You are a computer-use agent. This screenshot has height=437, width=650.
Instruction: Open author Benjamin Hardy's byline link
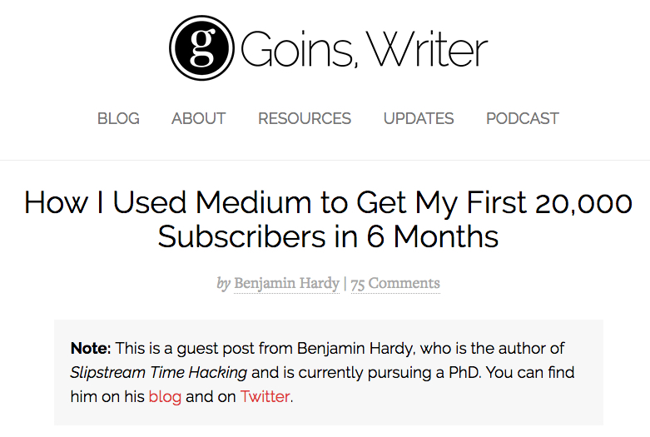point(286,283)
